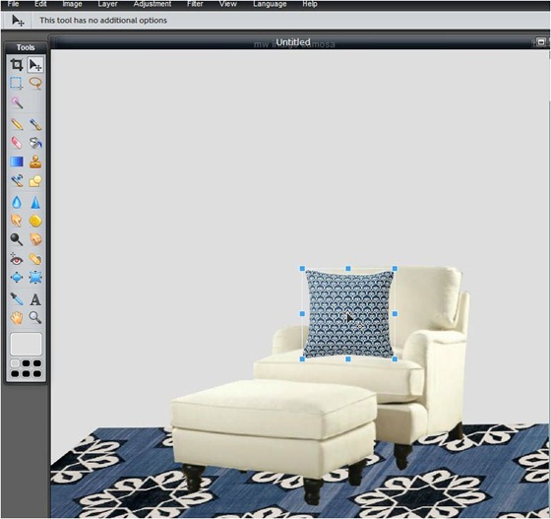Select the Red Eye Reduction tool
The height and width of the screenshot is (519, 551).
tap(16, 259)
